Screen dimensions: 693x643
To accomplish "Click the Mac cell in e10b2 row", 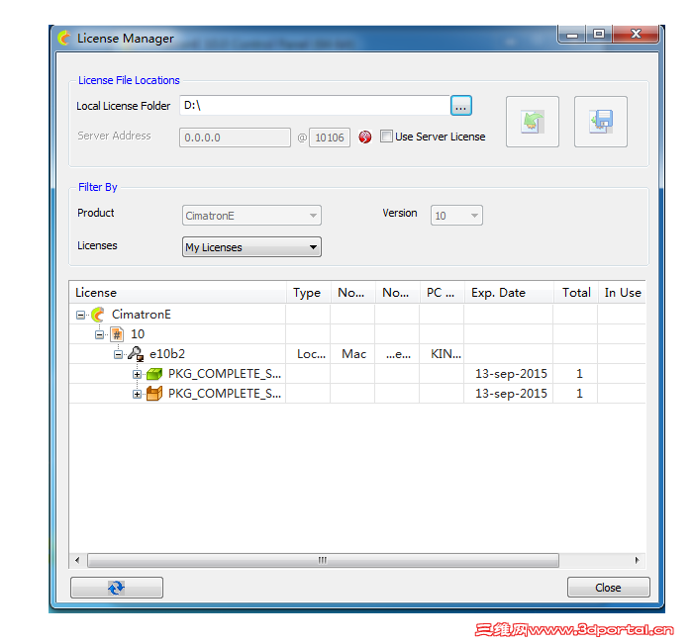I will pyautogui.click(x=353, y=354).
